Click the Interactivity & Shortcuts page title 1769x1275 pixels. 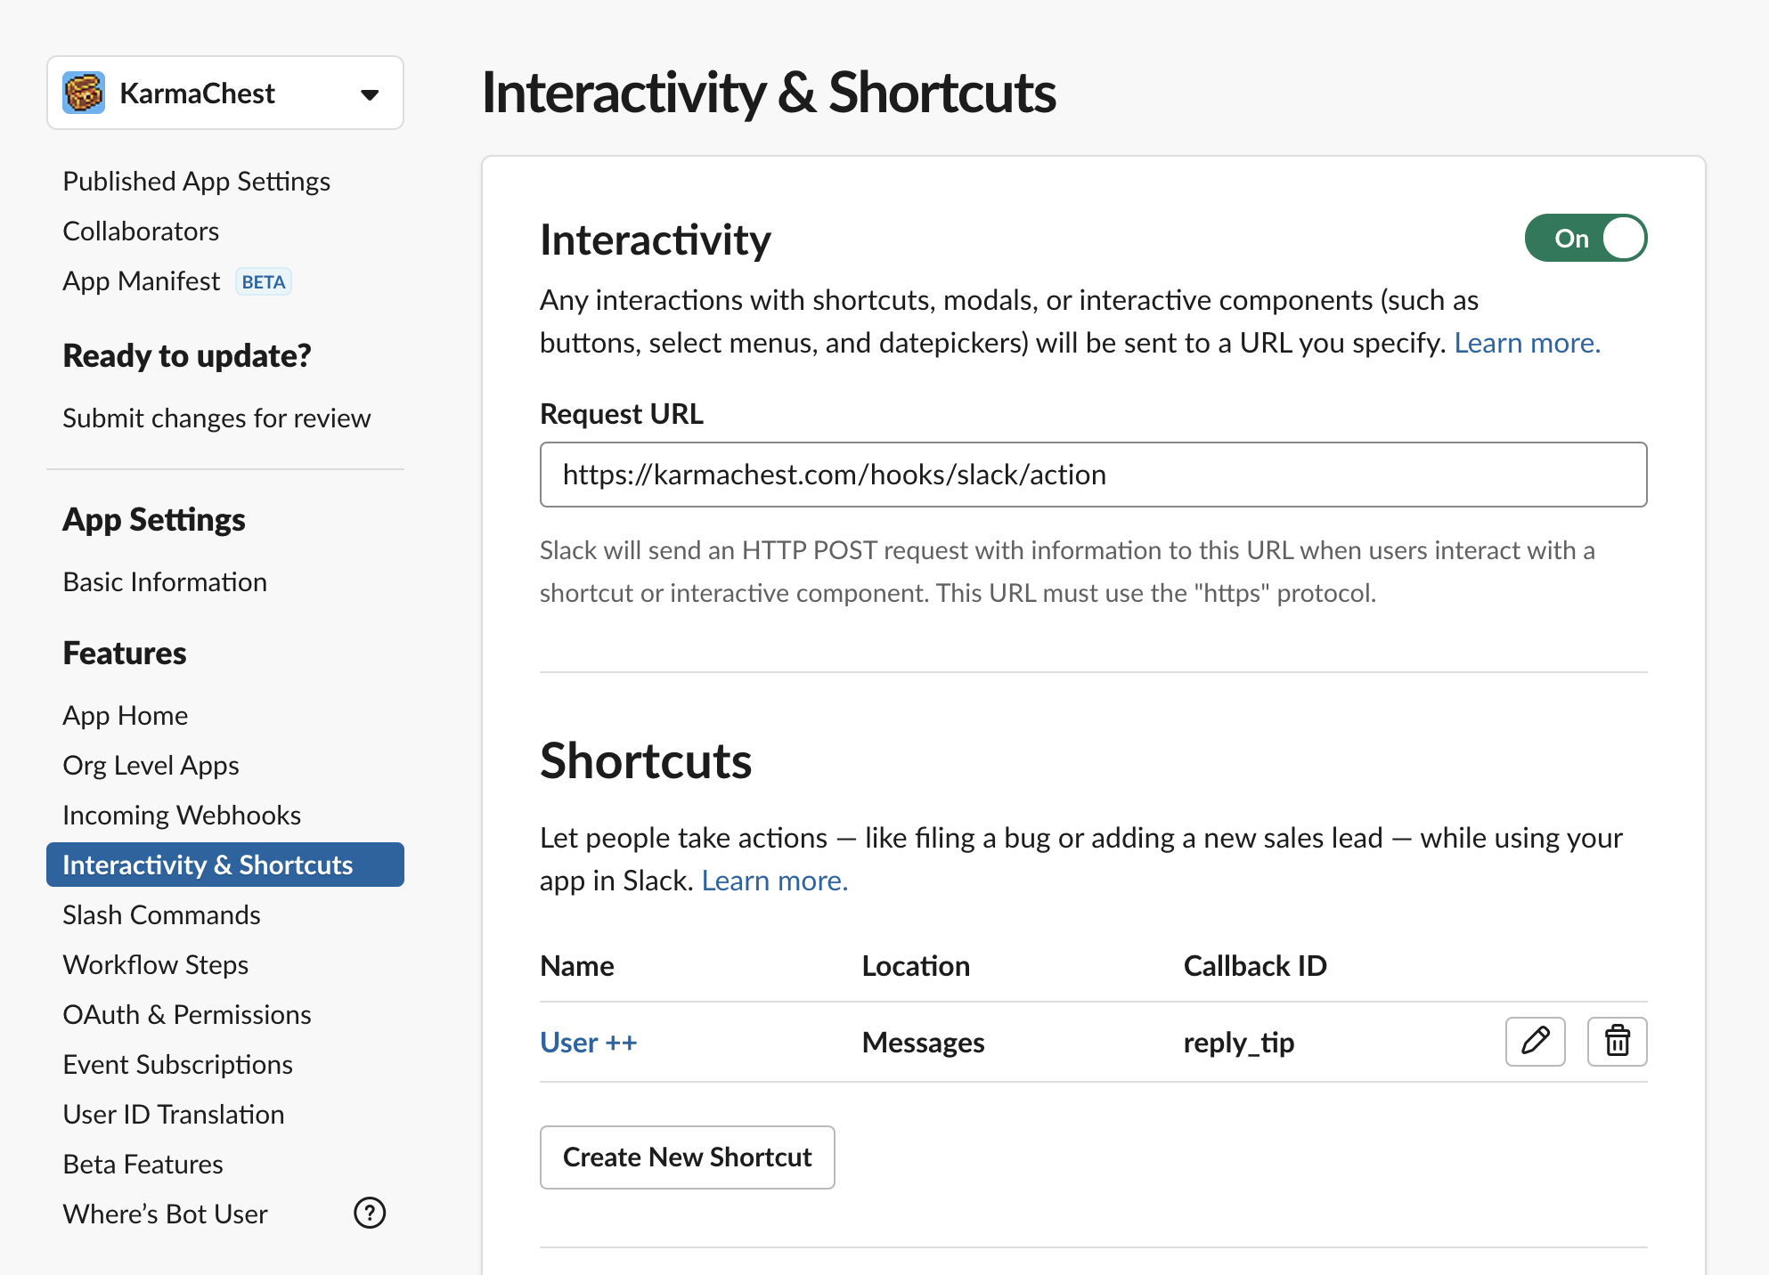[x=769, y=93]
